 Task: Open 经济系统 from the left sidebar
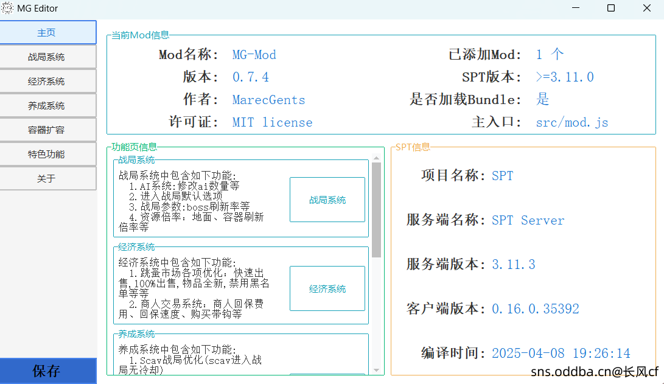pos(48,82)
